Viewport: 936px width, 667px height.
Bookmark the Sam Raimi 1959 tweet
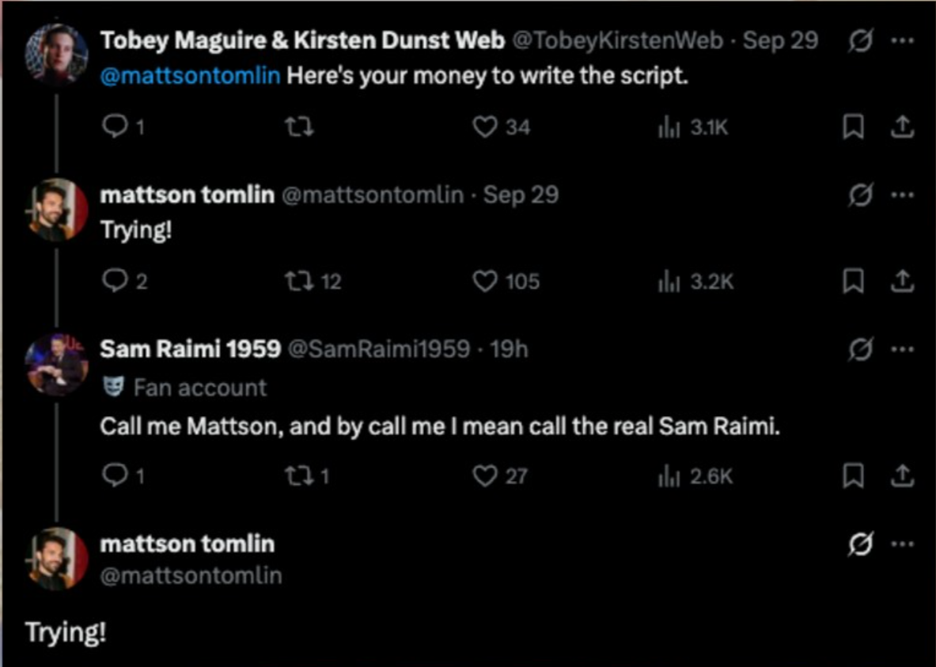point(852,476)
